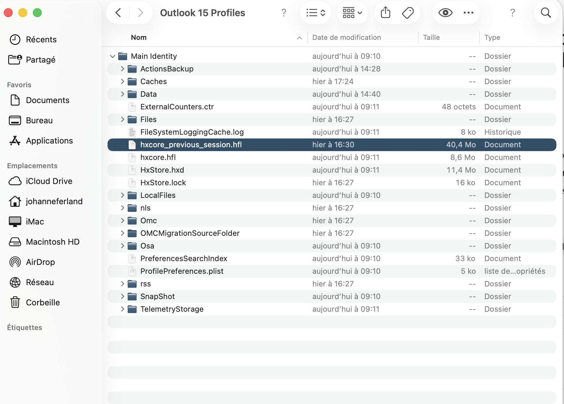This screenshot has height=404, width=564.
Task: Open the tags editor icon
Action: (408, 13)
